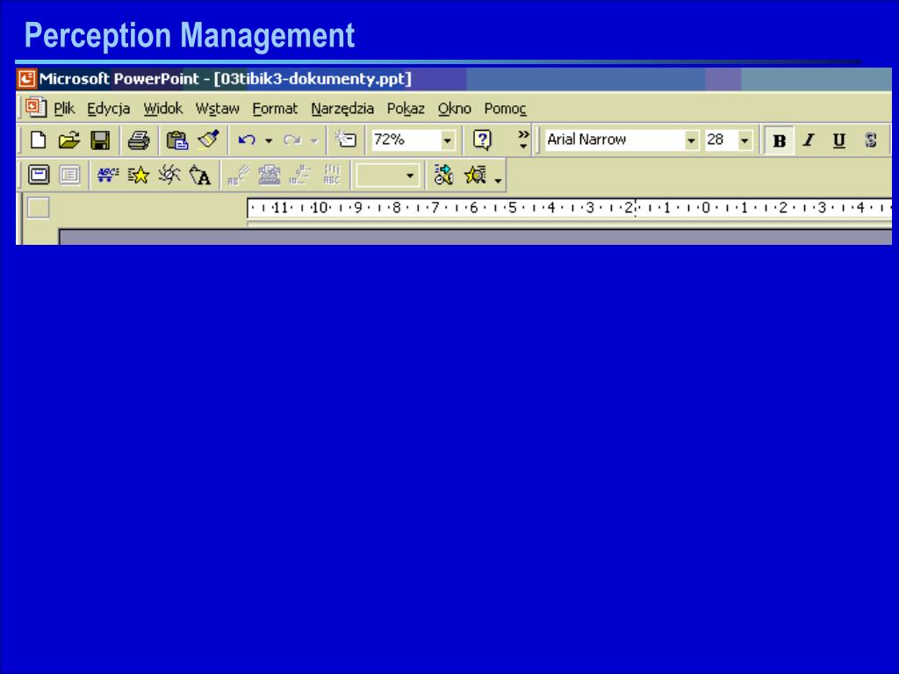Print the presentation
Image resolution: width=899 pixels, height=674 pixels.
(138, 140)
